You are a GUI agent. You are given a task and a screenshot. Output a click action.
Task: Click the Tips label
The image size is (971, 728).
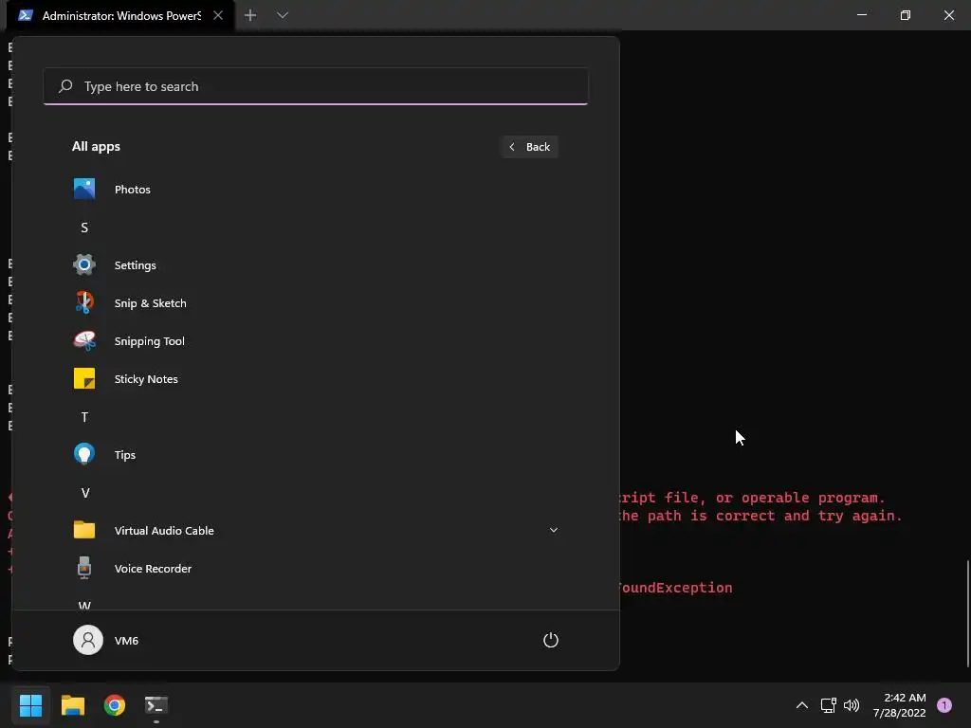pyautogui.click(x=125, y=455)
